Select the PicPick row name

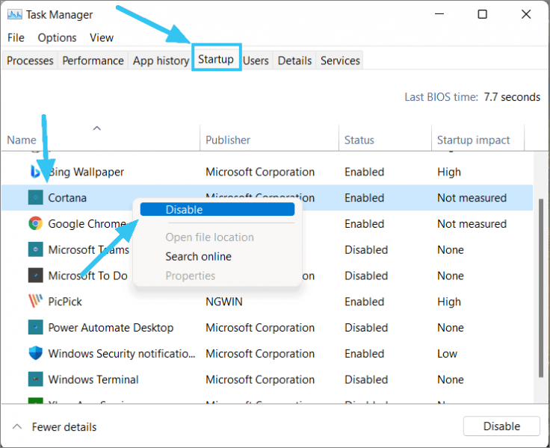tap(65, 302)
